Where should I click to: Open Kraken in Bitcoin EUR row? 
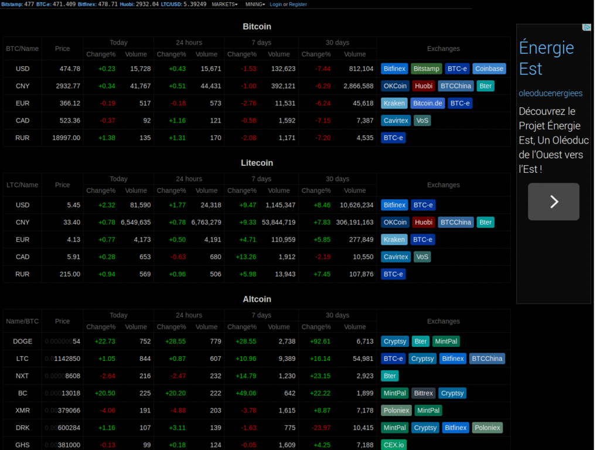(x=394, y=103)
